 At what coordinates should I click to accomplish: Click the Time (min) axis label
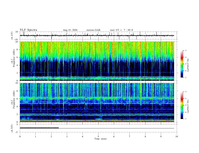coord(101,139)
